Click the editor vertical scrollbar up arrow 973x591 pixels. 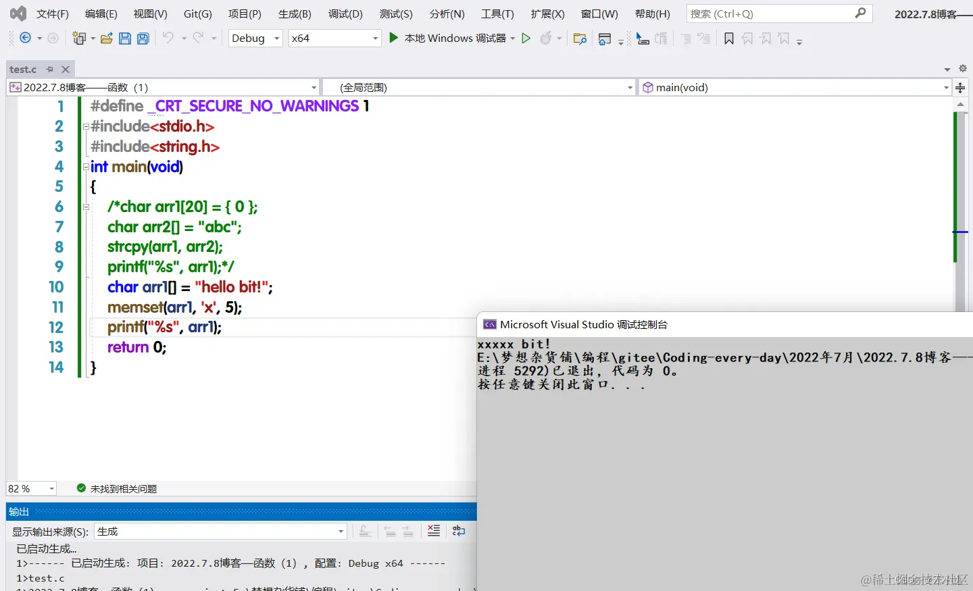tap(960, 104)
